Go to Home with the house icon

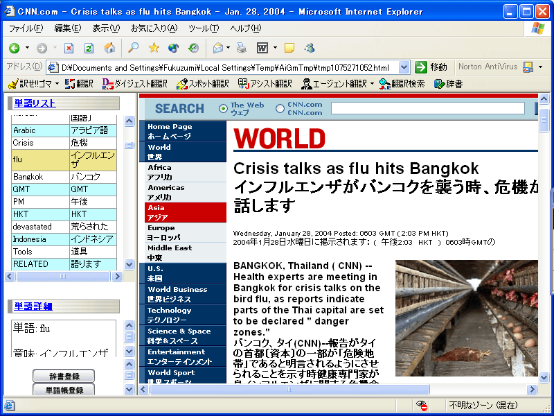click(109, 48)
